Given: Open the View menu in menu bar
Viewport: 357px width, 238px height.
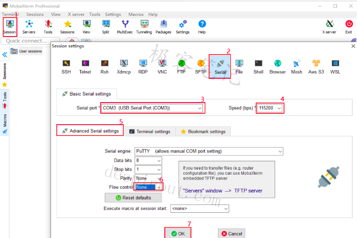Looking at the screenshot, I should 56,15.
